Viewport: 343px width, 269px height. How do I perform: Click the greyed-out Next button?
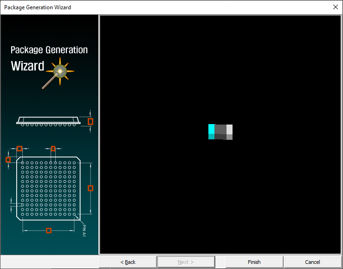tap(186, 262)
